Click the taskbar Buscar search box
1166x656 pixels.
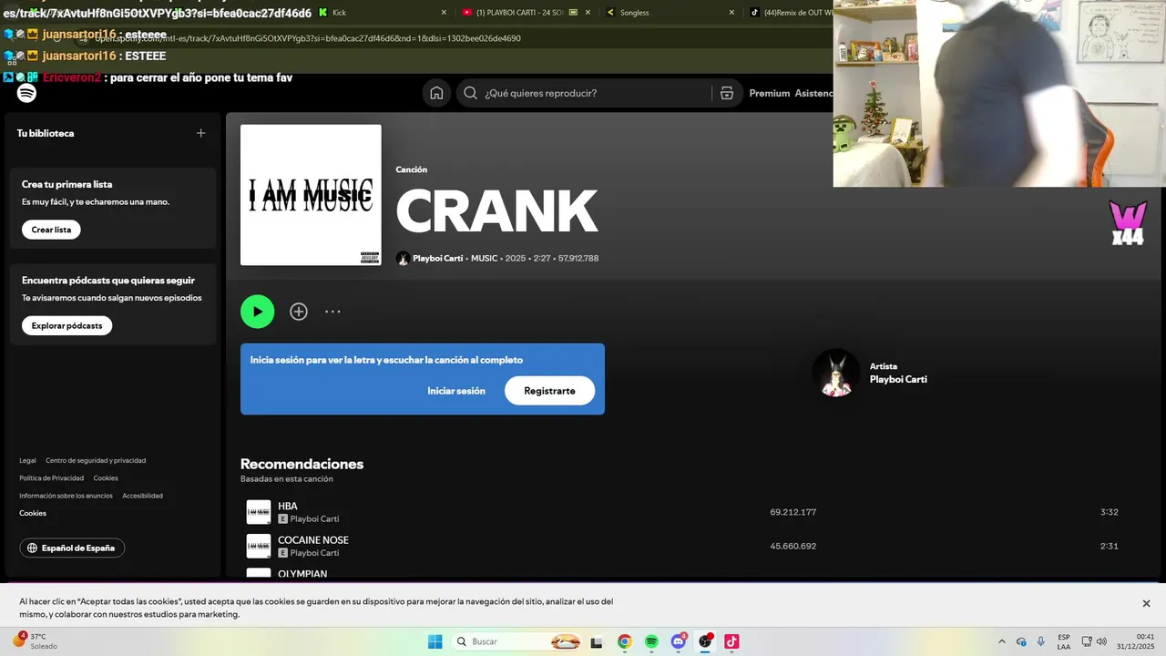(x=516, y=641)
